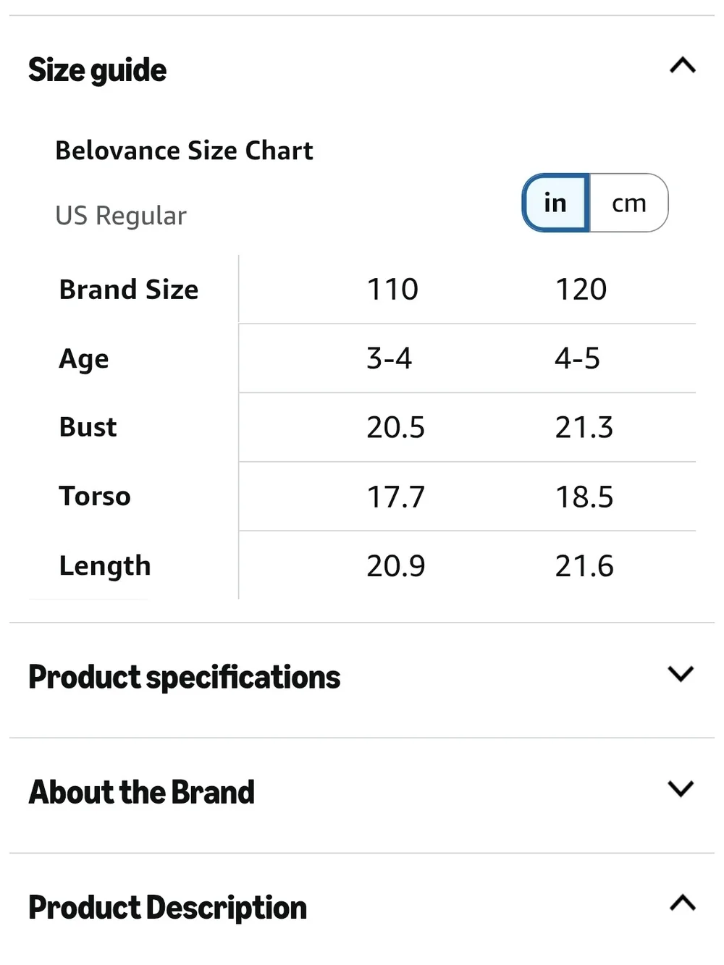Select brand size 120 column header
Viewport: 724px width, 965px height.
[581, 289]
